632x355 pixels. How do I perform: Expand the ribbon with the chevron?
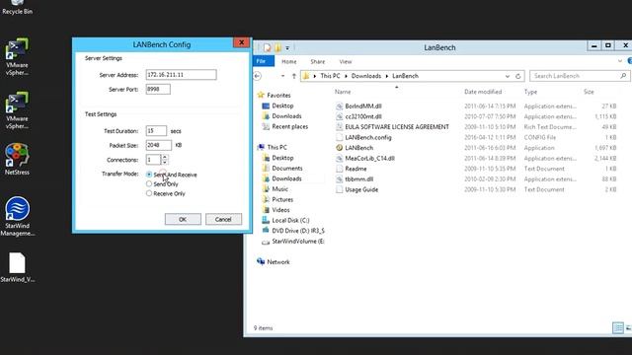click(620, 61)
